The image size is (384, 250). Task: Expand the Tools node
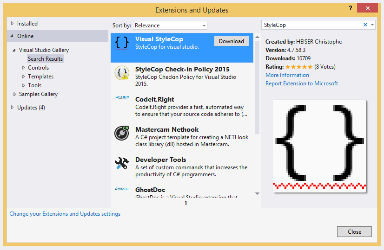24,85
